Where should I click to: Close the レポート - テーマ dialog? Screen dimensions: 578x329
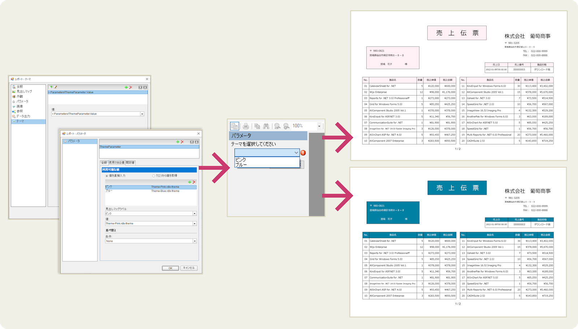tap(147, 79)
